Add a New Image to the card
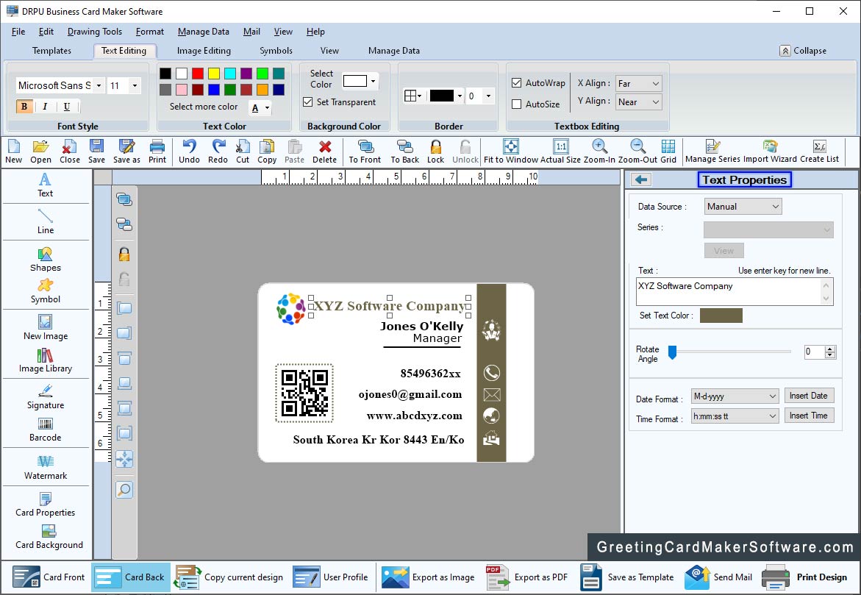 45,327
